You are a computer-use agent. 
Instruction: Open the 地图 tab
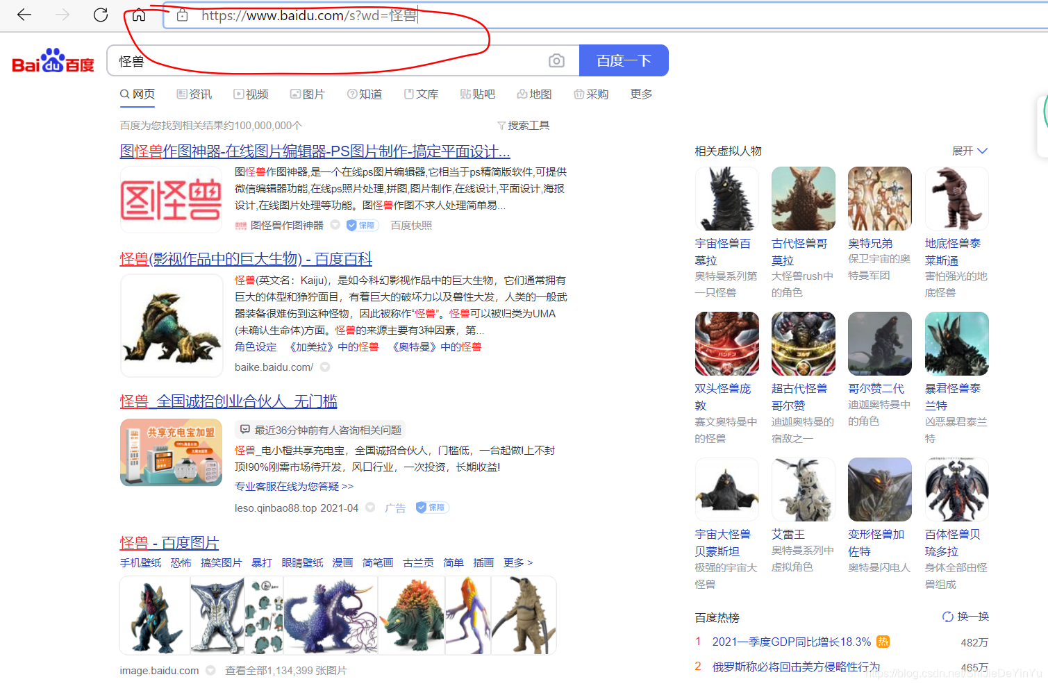click(x=534, y=94)
